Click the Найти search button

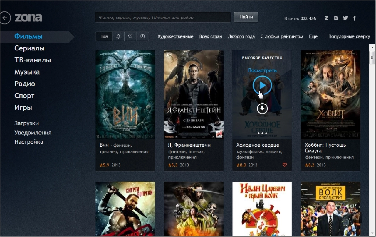coord(246,17)
